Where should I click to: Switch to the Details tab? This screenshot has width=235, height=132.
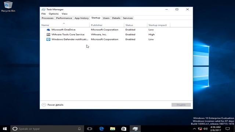tap(116, 18)
